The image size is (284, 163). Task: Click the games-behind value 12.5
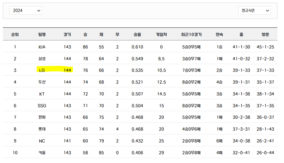[x=161, y=82]
